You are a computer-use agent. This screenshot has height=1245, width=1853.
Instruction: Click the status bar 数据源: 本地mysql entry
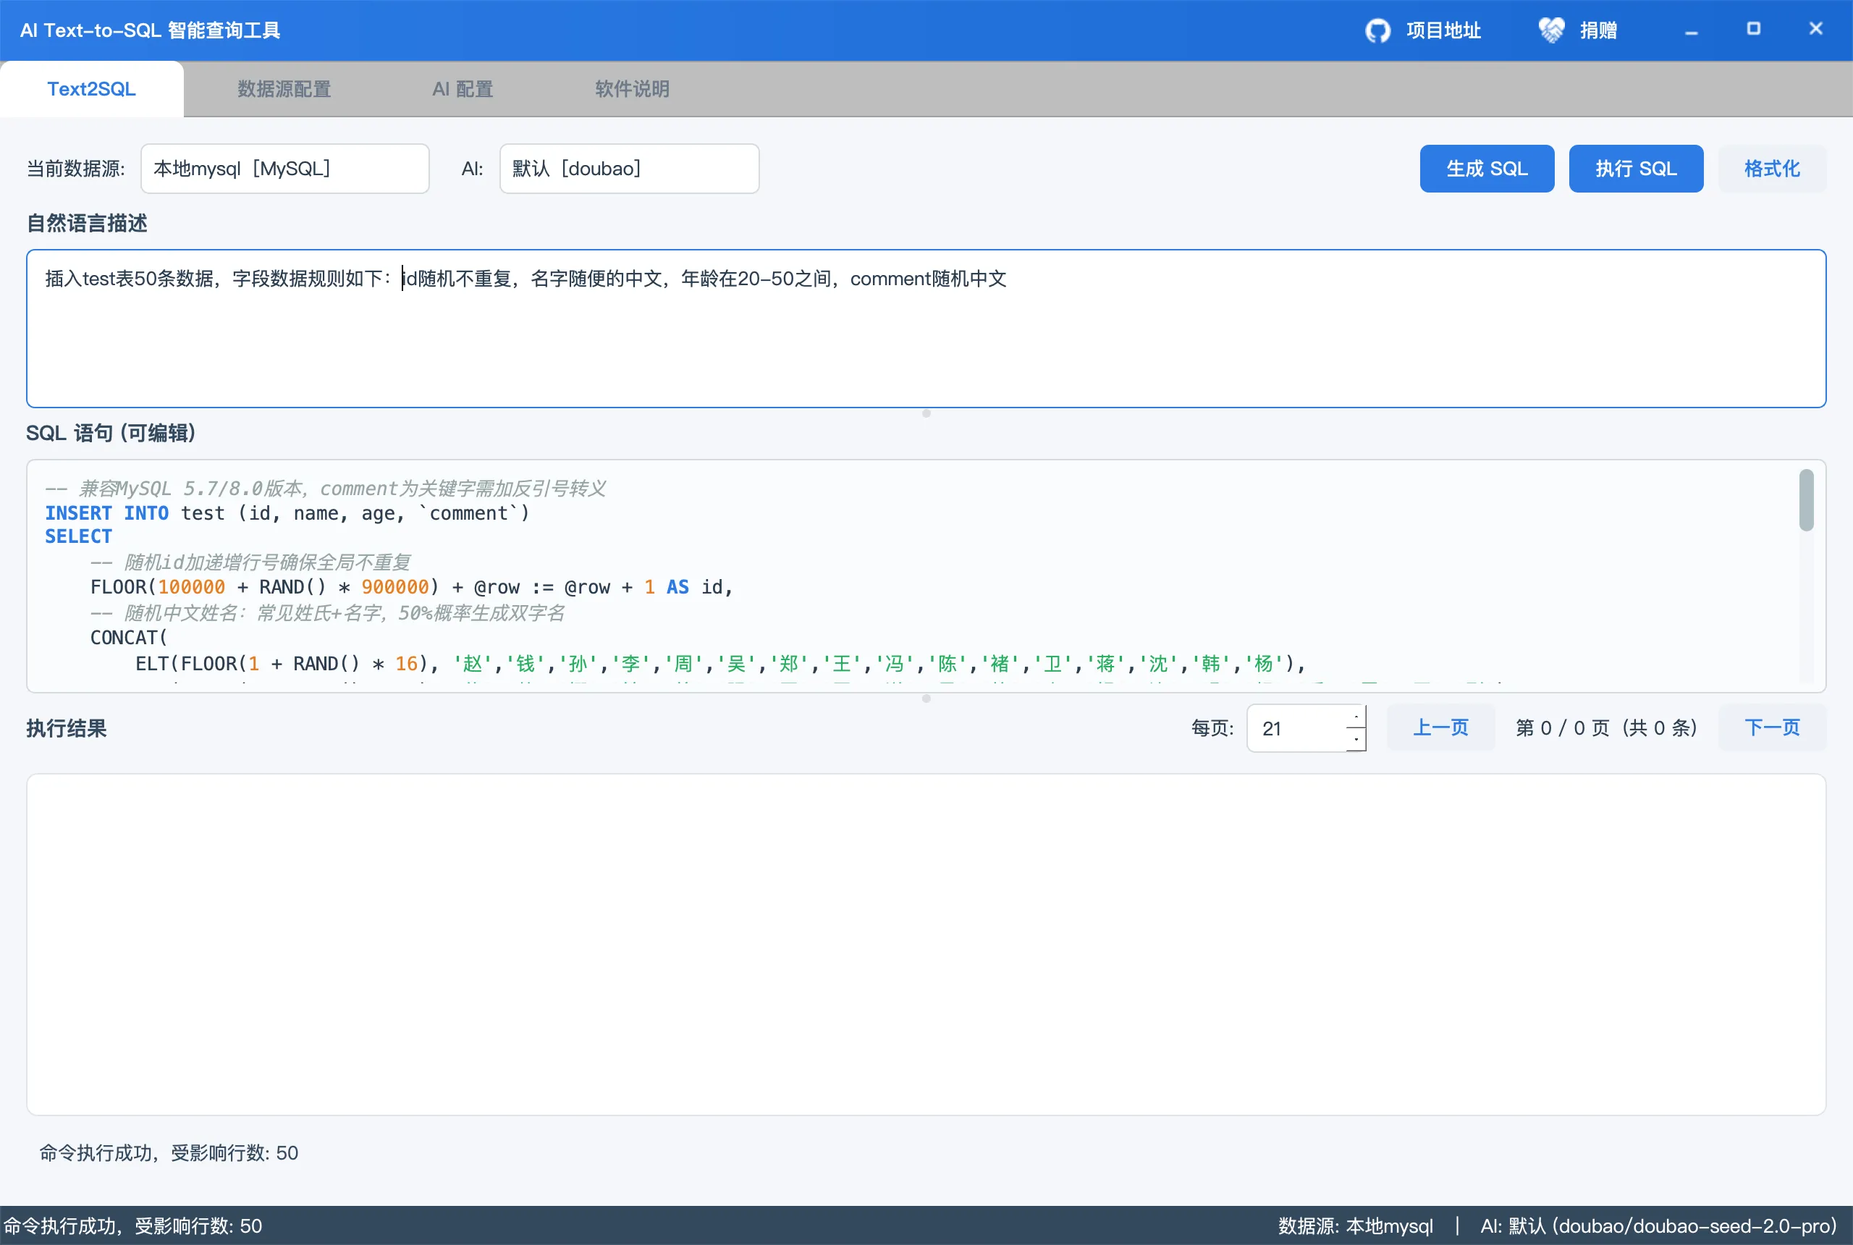pos(1355,1226)
